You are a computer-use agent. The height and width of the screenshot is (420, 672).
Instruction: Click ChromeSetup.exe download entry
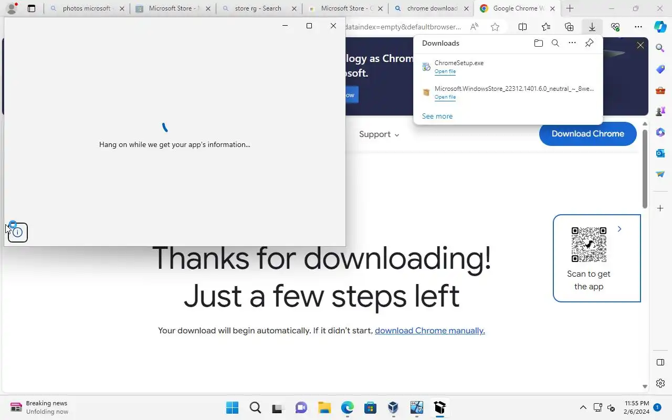click(507, 67)
